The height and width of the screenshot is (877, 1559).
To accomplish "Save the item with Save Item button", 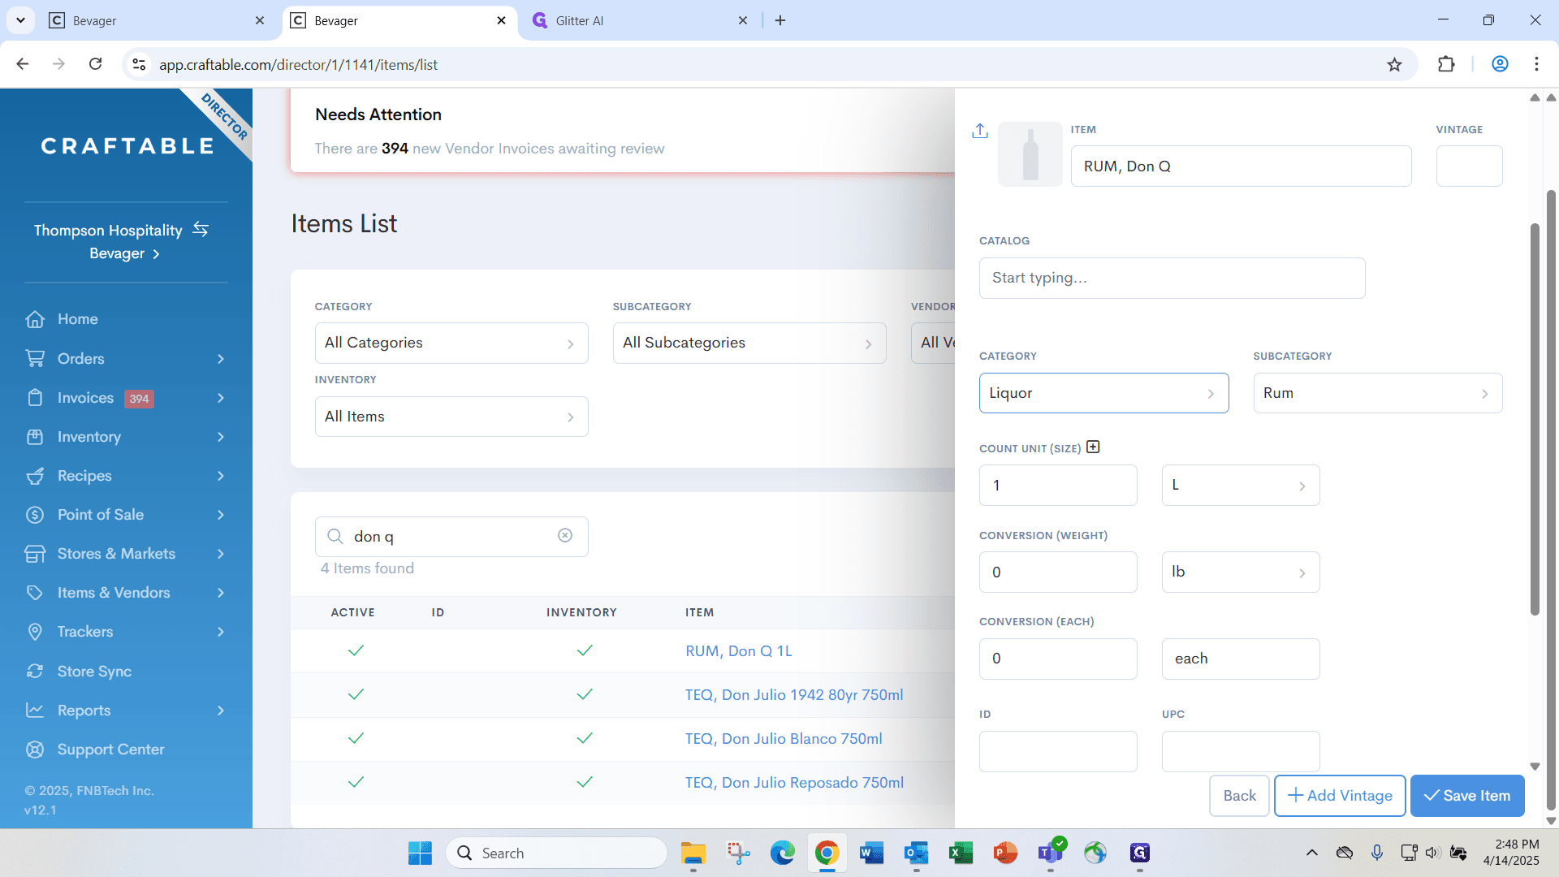I will 1467,796.
